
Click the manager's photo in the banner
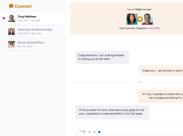[x=132, y=19]
